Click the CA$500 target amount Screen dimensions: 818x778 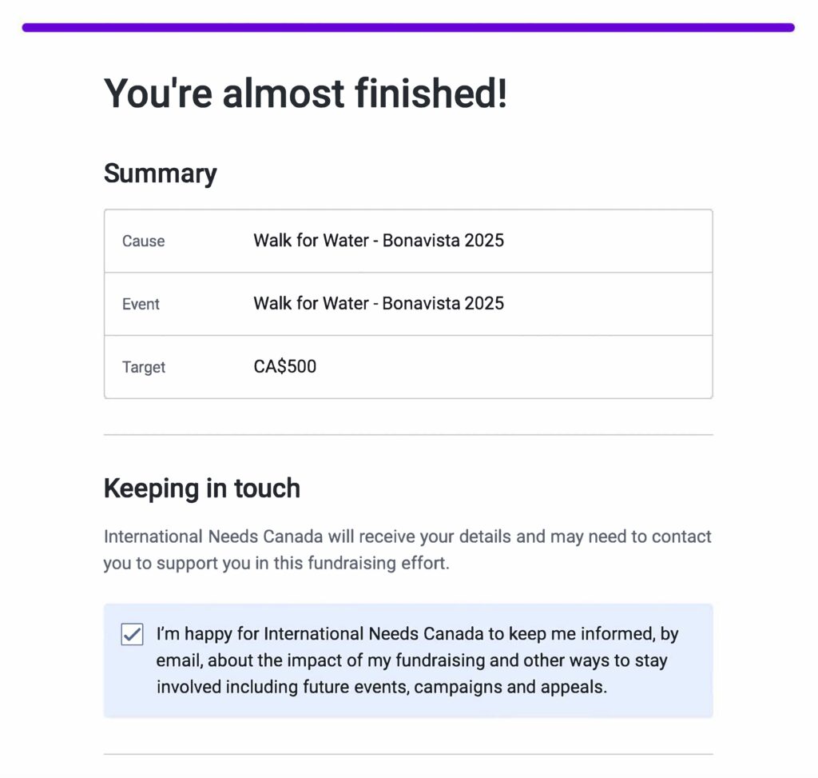[284, 366]
